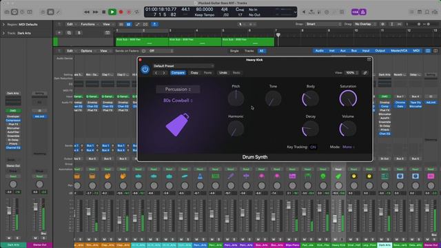441x248 pixels.
Task: Toggle the Master/VCA channel filter
Action: click(x=399, y=51)
